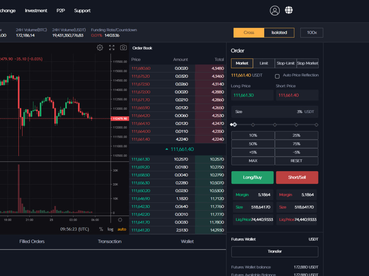
Task: Select the Stop-Limit order tab
Action: click(286, 63)
